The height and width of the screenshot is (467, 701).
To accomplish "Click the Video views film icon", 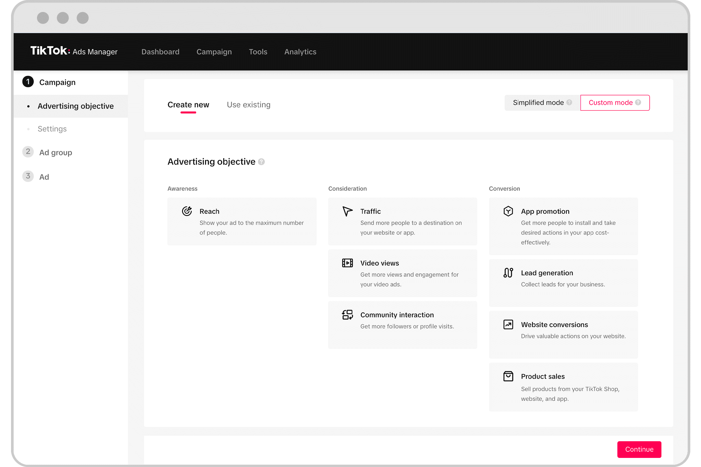I will click(x=347, y=263).
